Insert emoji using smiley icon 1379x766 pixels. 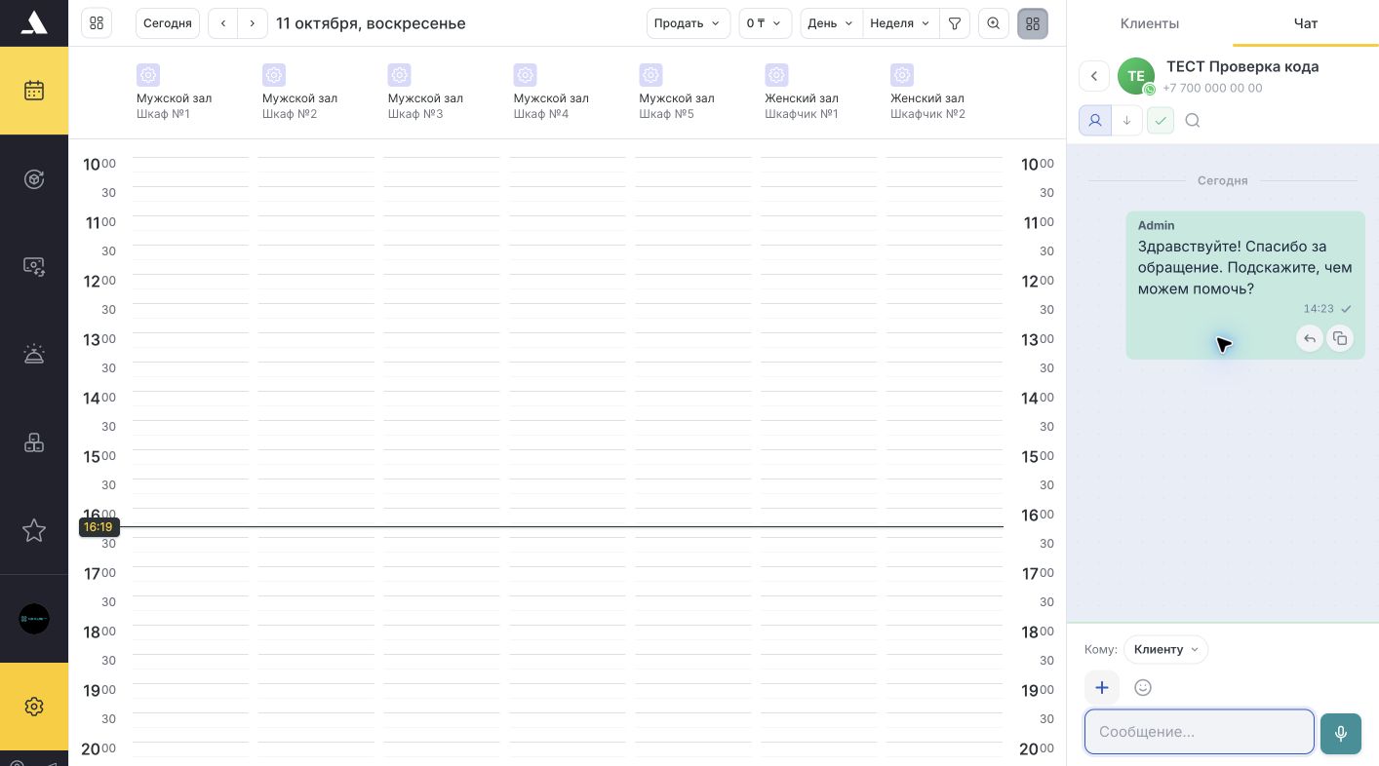point(1143,688)
